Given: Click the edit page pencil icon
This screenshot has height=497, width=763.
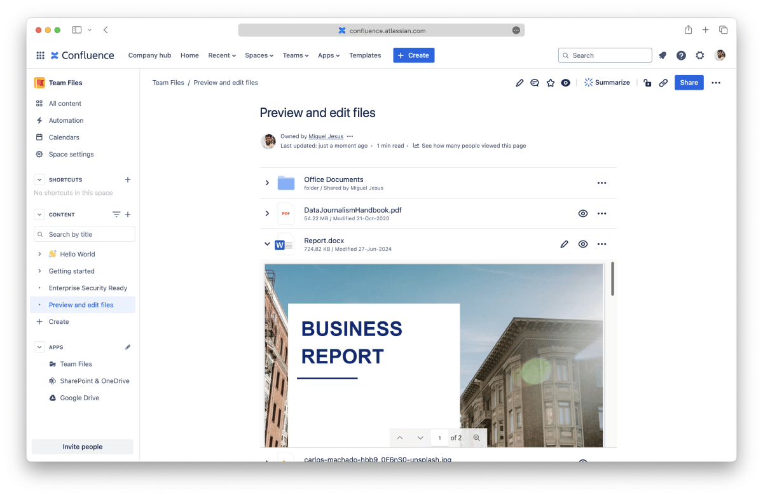Looking at the screenshot, I should 519,83.
